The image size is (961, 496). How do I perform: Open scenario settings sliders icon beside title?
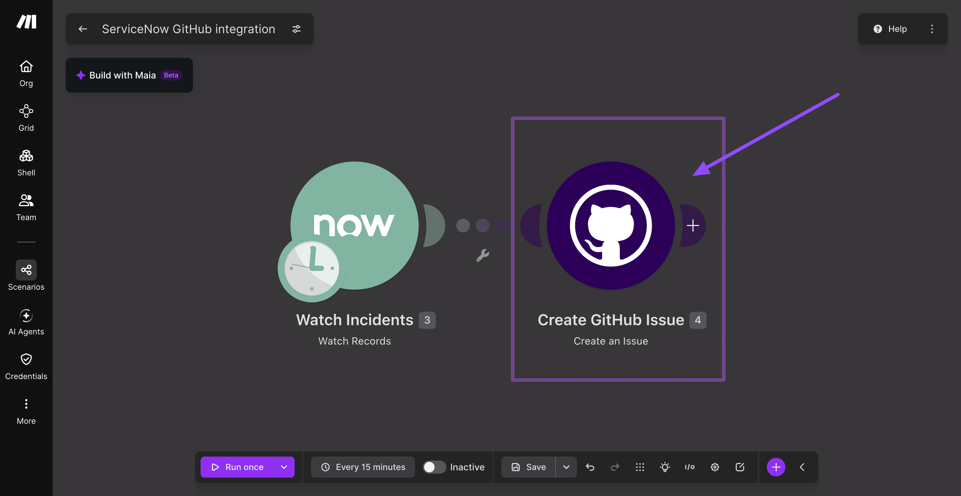click(x=296, y=29)
